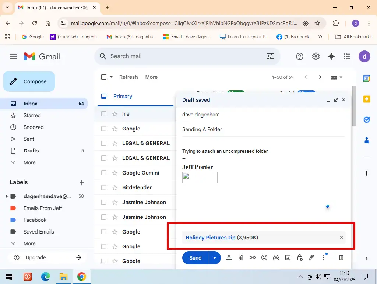
Task: Tick the checkbox beside Bitdefender email
Action: point(104,187)
